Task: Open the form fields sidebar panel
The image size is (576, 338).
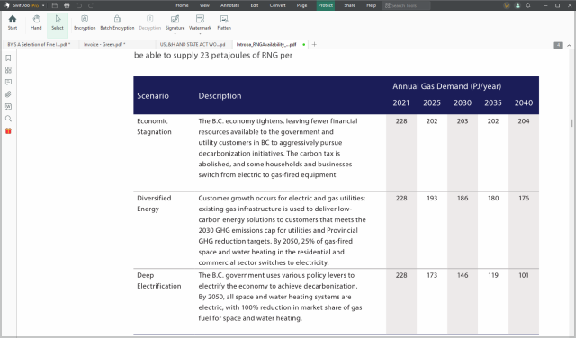Action: click(x=8, y=106)
